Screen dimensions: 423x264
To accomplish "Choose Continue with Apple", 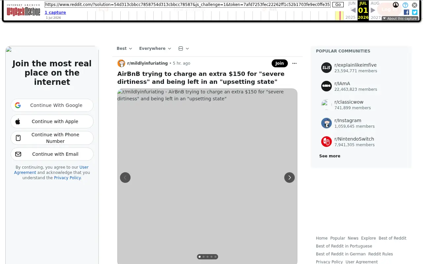I will coord(52,121).
